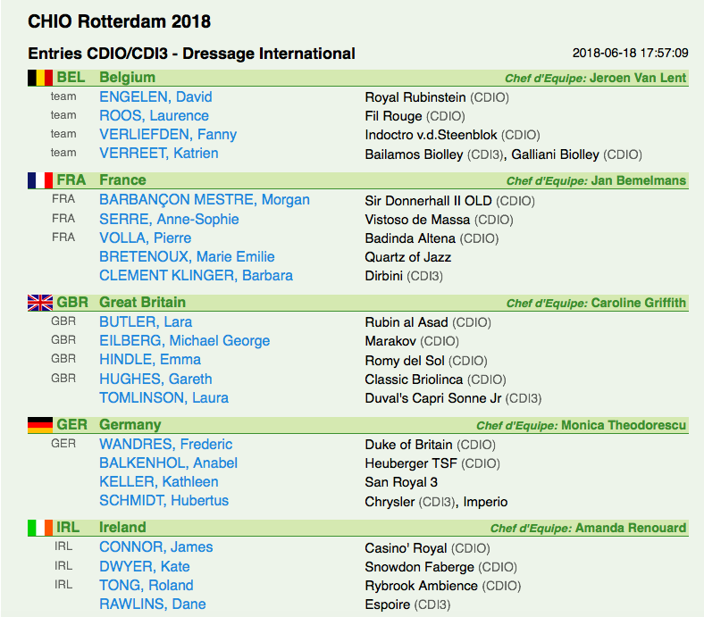Click CLEMENT KLINGER, Barbara link
Image resolution: width=704 pixels, height=617 pixels.
(x=196, y=276)
